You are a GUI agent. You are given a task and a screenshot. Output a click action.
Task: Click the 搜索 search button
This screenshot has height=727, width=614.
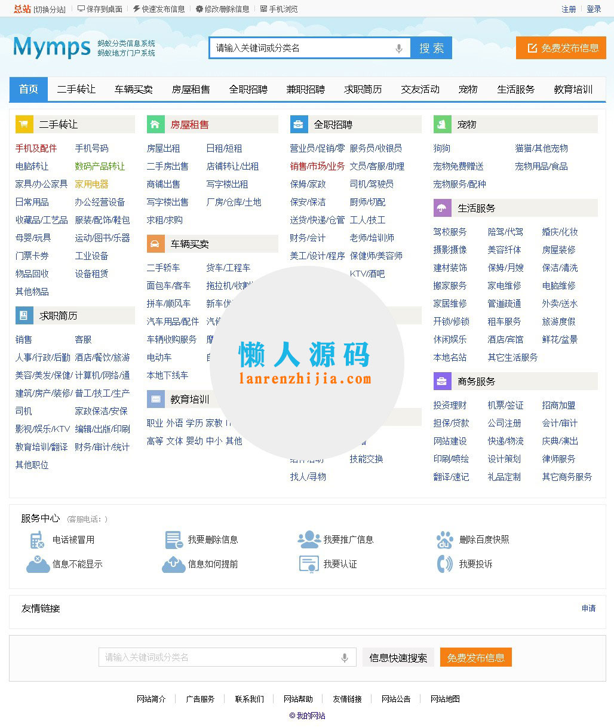pyautogui.click(x=431, y=48)
